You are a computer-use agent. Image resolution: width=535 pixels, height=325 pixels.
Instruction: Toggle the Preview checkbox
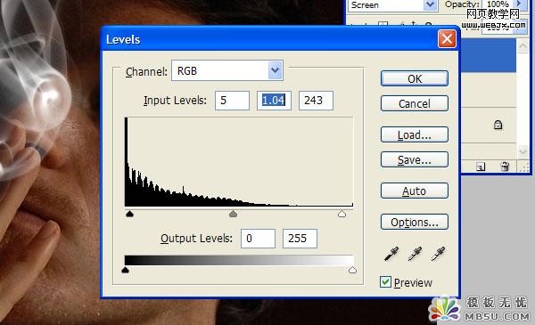coord(385,282)
